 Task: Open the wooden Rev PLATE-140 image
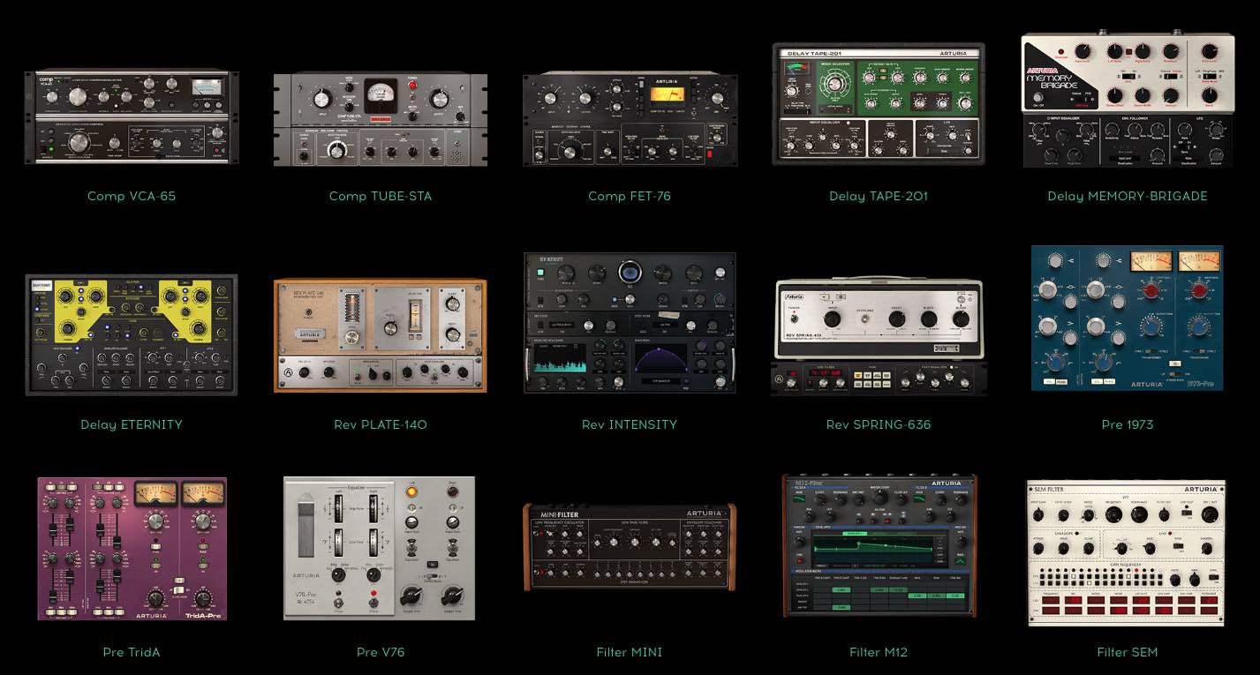point(380,335)
